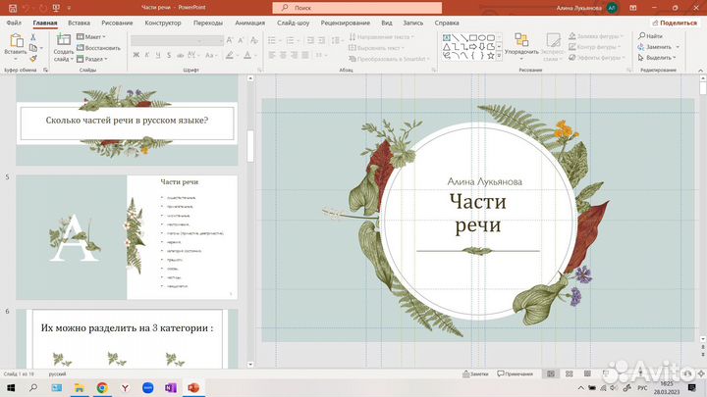Switch to the Design (Конструктор) tab
Viewport: 707px width, 397px height.
click(163, 23)
